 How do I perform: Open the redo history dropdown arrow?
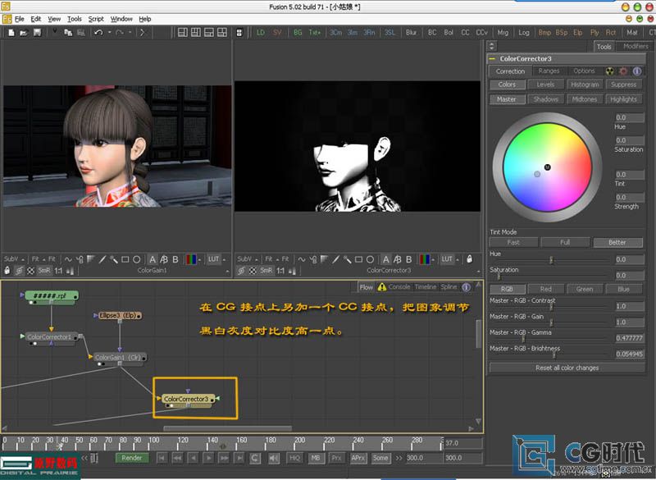tap(130, 33)
